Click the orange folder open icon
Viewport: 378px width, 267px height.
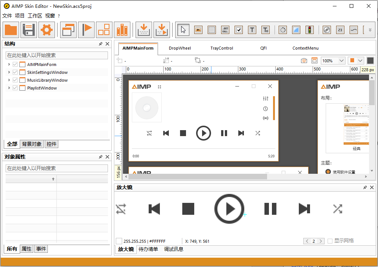pos(11,30)
